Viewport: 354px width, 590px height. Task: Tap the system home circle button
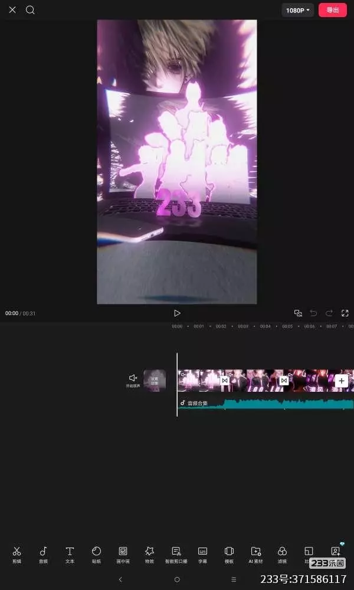(x=177, y=579)
